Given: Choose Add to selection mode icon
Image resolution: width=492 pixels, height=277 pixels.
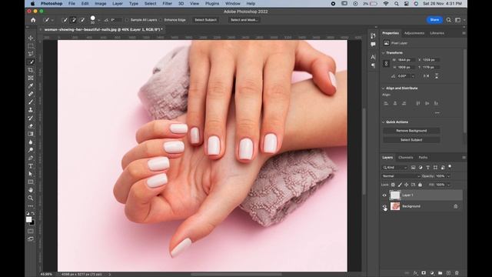Looking at the screenshot, I should click(x=74, y=20).
